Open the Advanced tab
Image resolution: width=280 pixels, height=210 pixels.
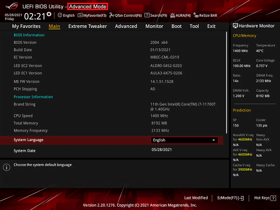coord(126,26)
